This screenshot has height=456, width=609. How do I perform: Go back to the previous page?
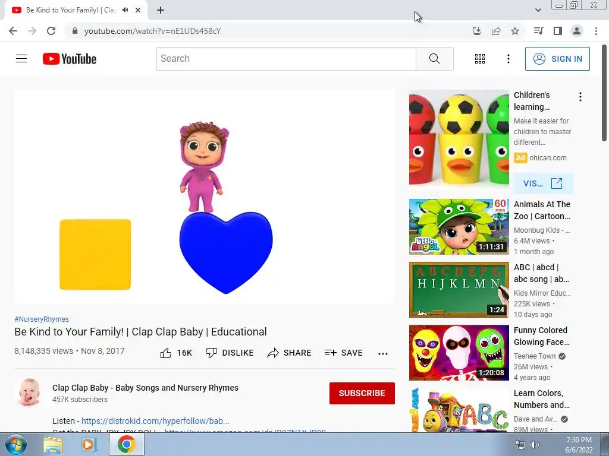point(13,31)
